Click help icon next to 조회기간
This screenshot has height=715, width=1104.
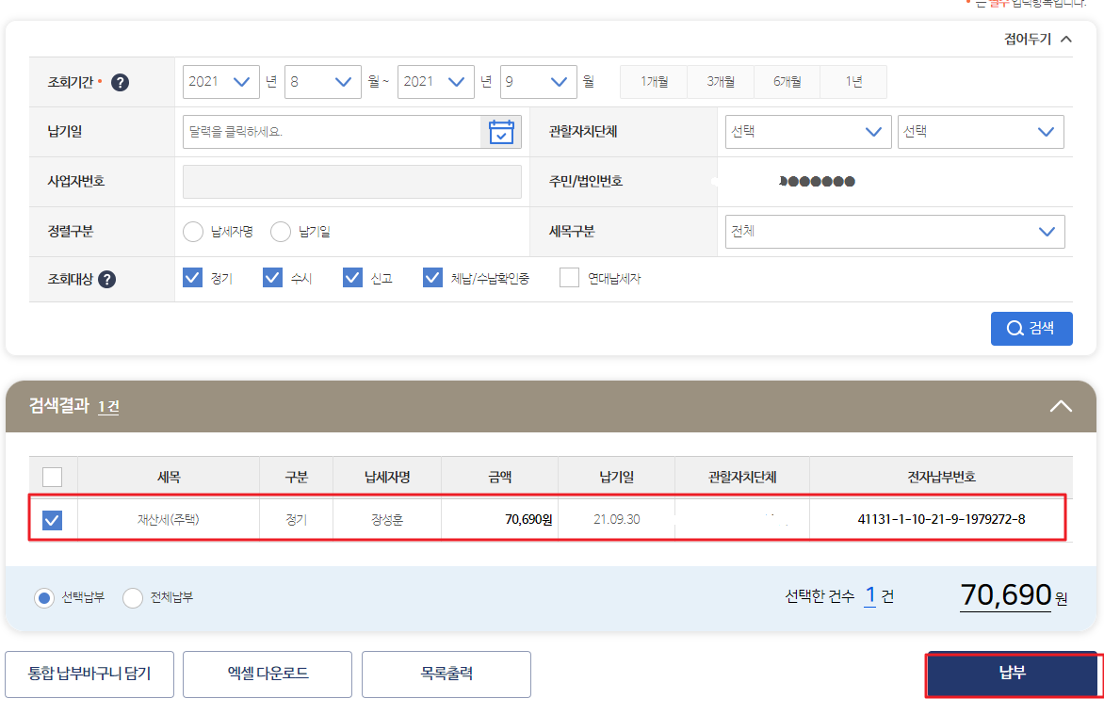click(121, 82)
